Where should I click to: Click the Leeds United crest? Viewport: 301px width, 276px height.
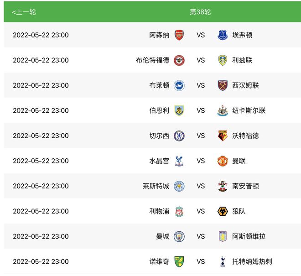click(x=223, y=60)
